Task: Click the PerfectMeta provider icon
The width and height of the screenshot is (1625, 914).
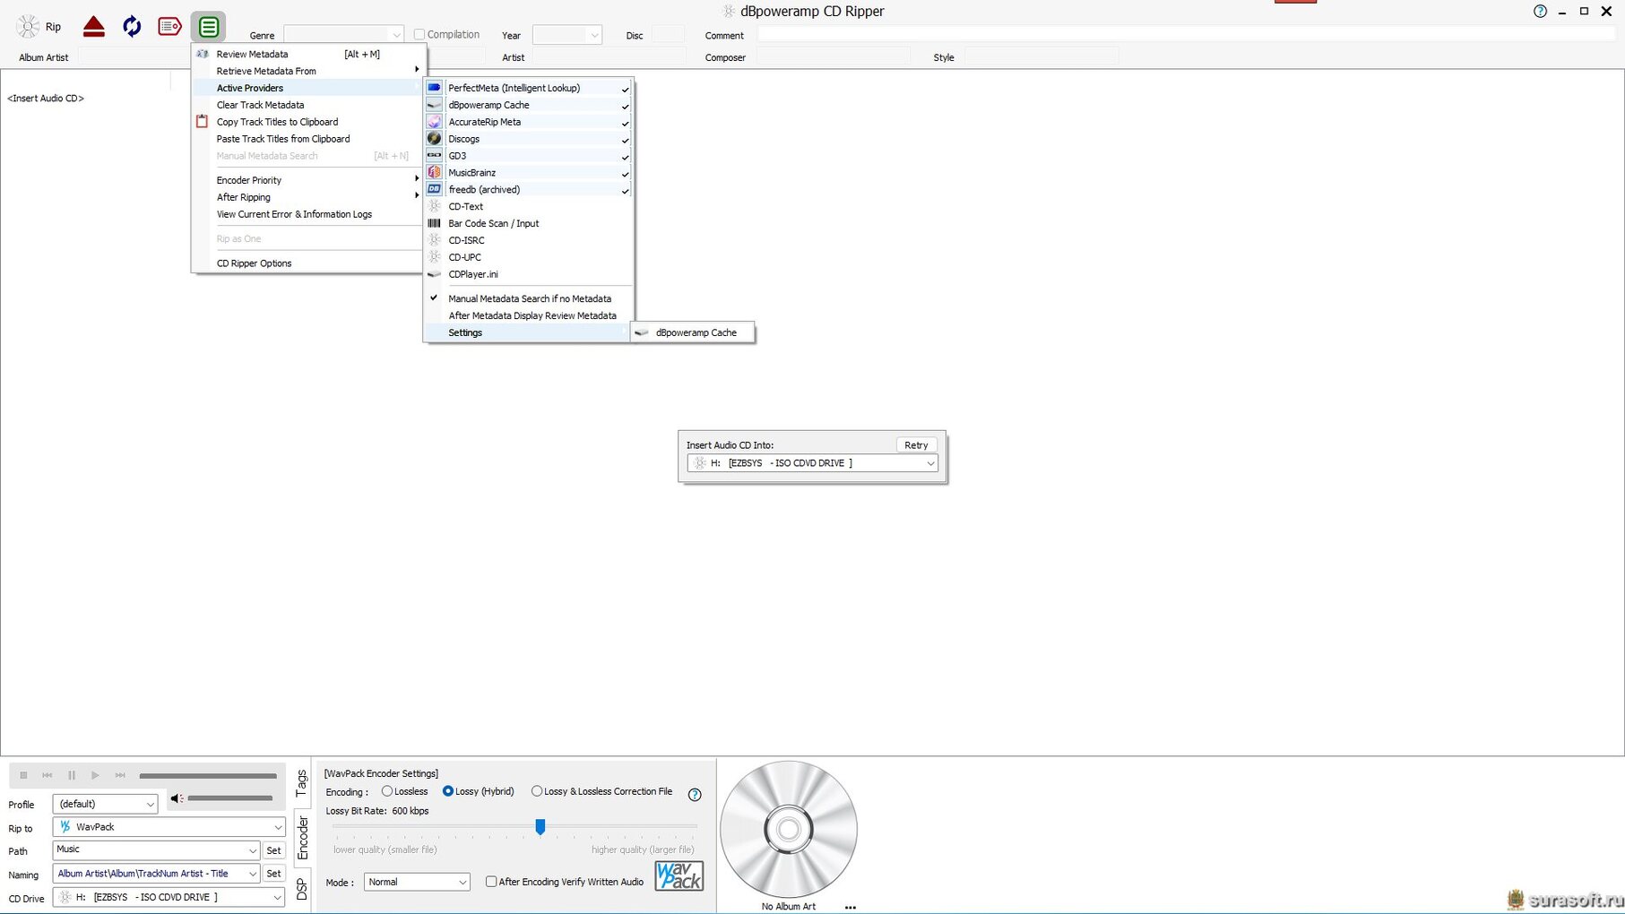Action: pyautogui.click(x=434, y=88)
